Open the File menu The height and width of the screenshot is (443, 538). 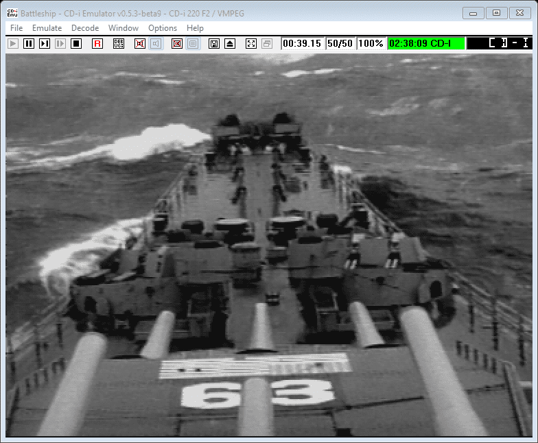coord(16,28)
